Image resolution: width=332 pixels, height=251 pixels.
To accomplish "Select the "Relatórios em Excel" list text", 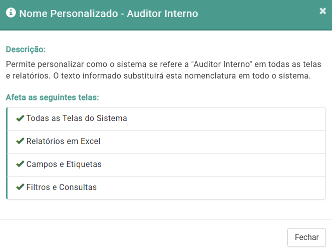I will (63, 141).
